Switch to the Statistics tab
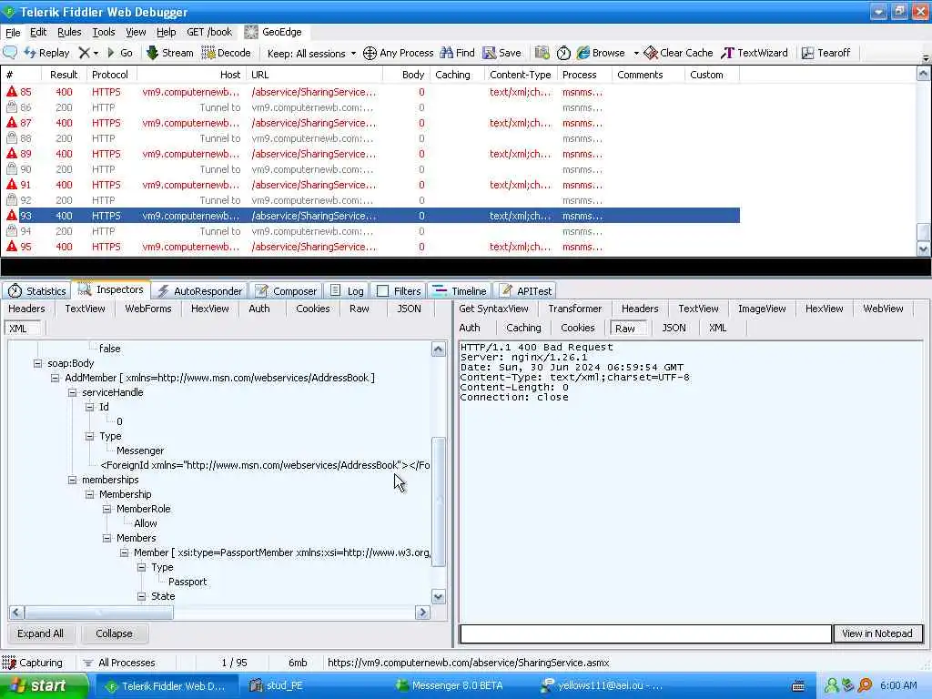 (36, 290)
